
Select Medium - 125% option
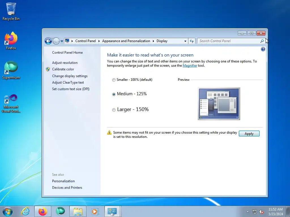coord(129,94)
